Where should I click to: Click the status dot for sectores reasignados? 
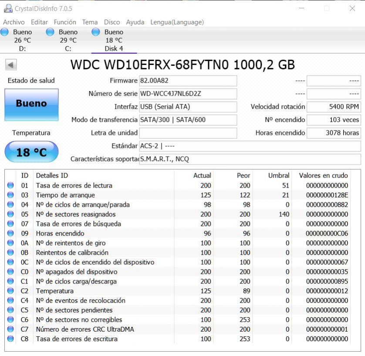coord(10,214)
